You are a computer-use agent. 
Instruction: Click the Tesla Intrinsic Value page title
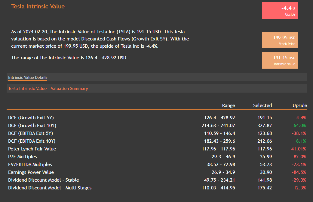pyautogui.click(x=38, y=6)
